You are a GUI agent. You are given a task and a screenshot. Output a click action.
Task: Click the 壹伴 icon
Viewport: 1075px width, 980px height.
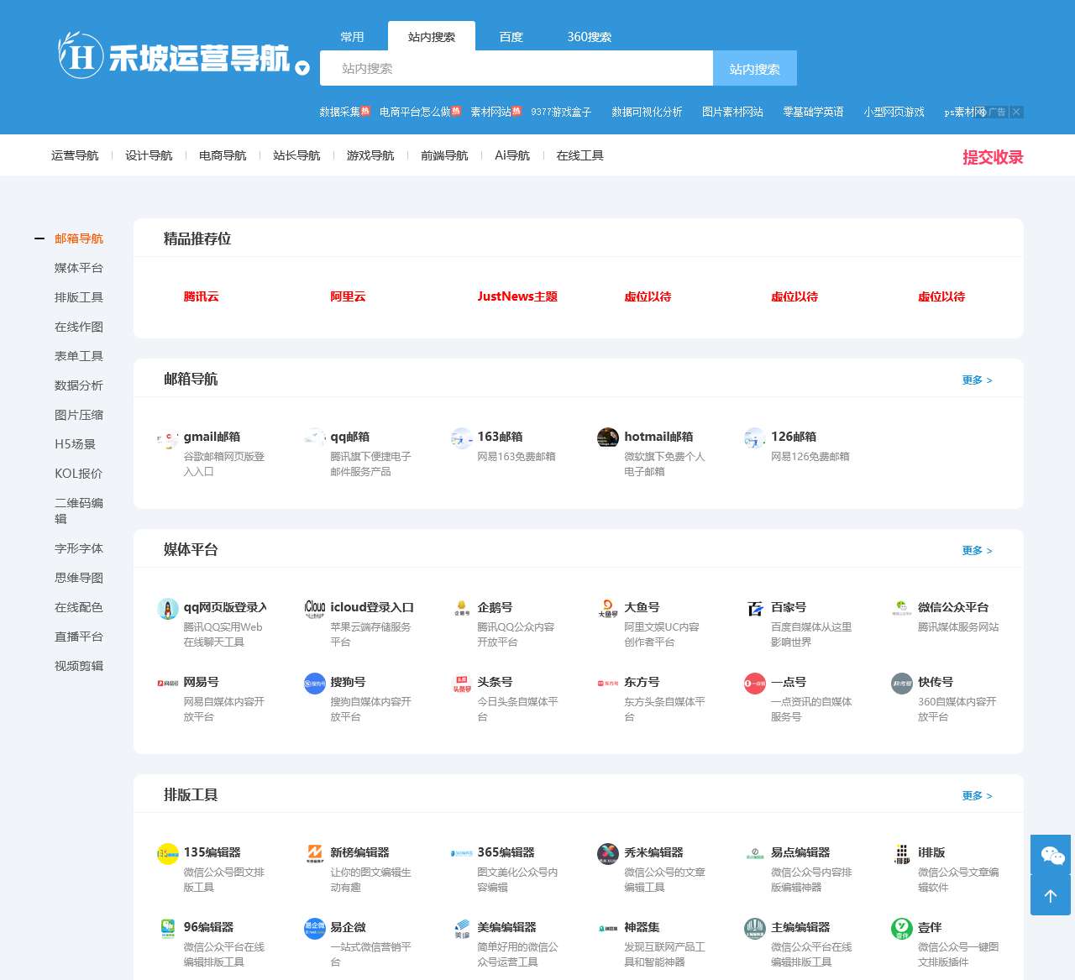[902, 929]
